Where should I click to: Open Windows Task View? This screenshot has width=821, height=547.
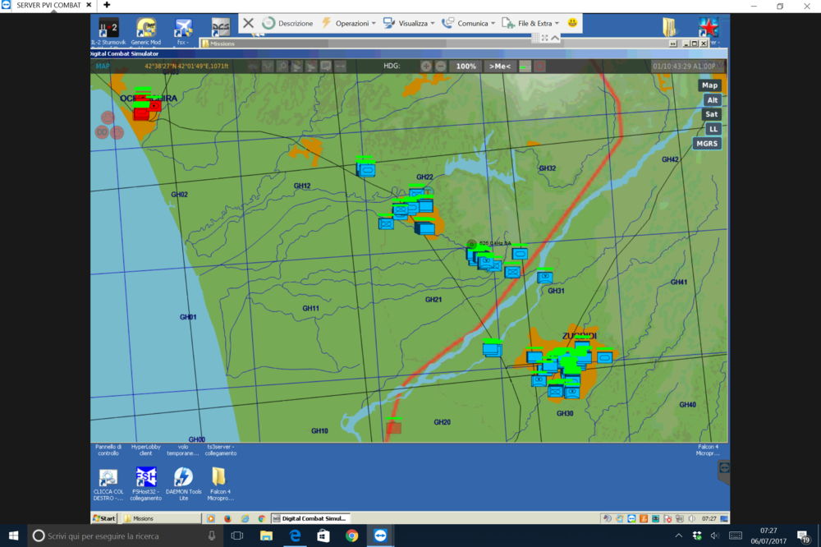[237, 536]
